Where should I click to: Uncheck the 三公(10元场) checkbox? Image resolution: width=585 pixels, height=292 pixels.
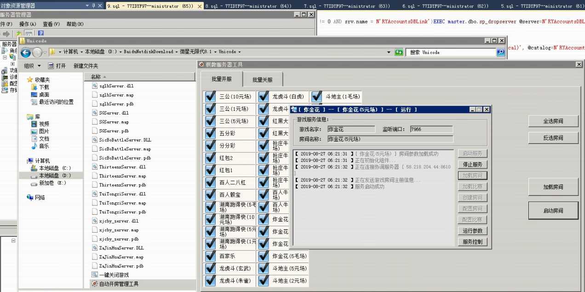pyautogui.click(x=211, y=97)
